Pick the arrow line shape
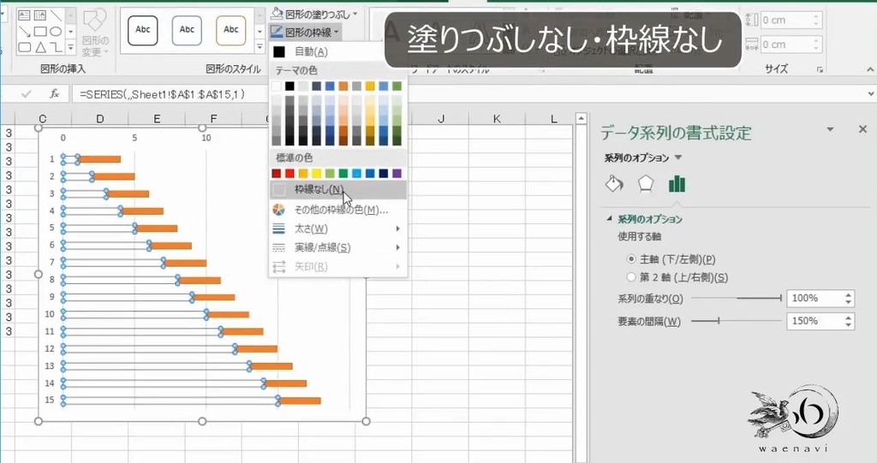This screenshot has height=463, width=877. click(24, 32)
